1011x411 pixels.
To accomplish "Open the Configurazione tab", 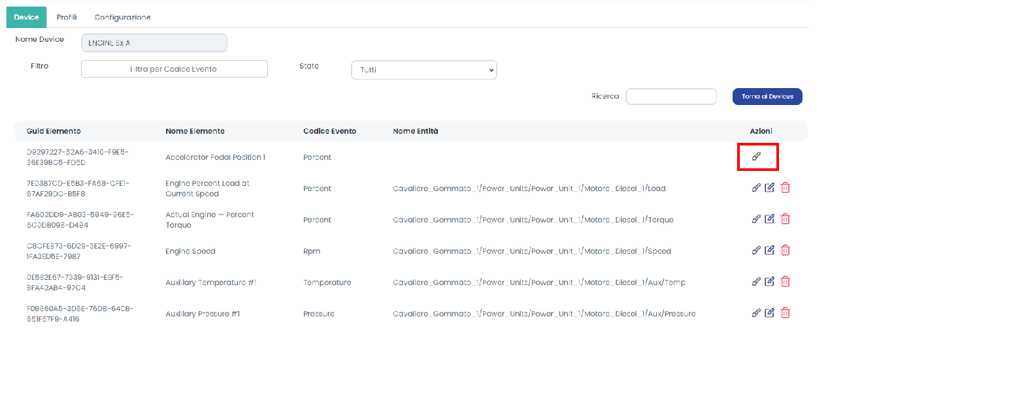I will (x=122, y=17).
